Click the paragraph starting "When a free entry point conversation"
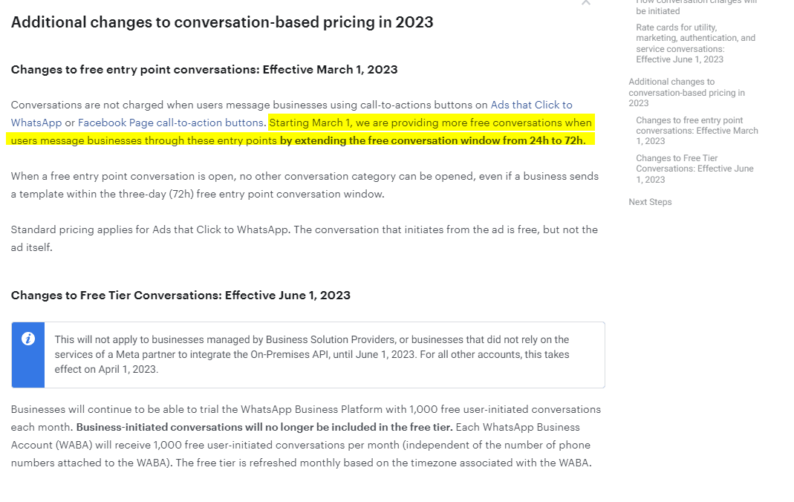Image resolution: width=794 pixels, height=502 pixels. (304, 177)
